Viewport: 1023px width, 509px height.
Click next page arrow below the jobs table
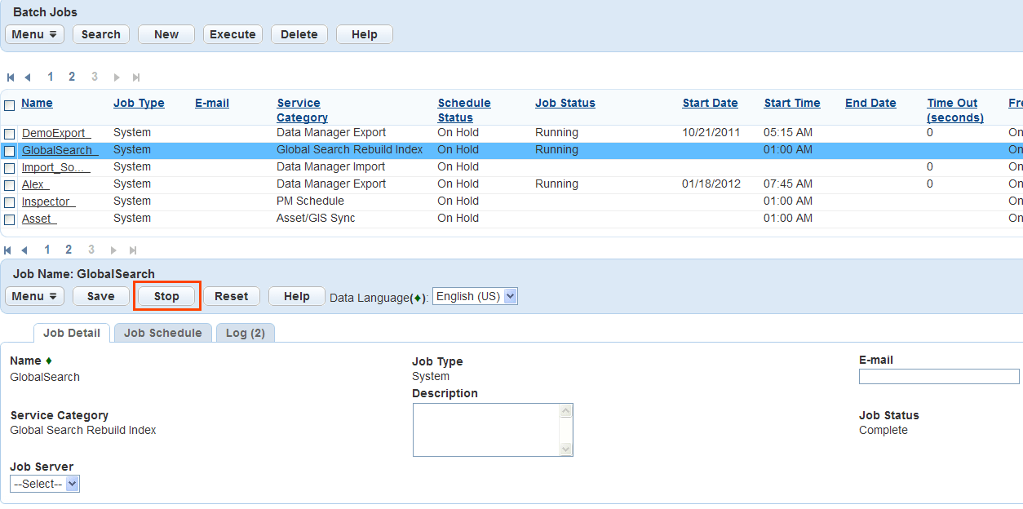113,250
